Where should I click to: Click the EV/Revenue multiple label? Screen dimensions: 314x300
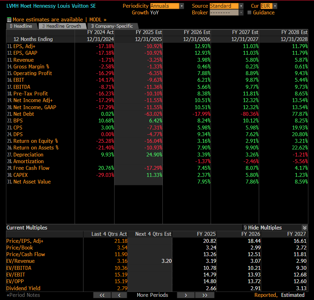tap(20, 261)
